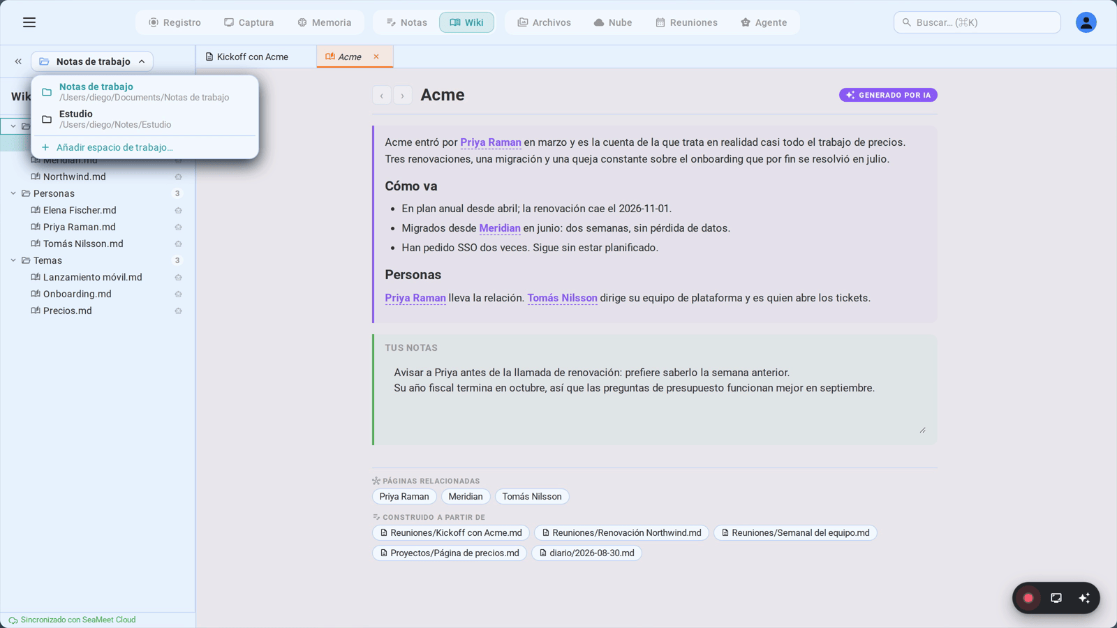1117x628 pixels.
Task: Open the screen capture floating icon
Action: coord(1056,598)
